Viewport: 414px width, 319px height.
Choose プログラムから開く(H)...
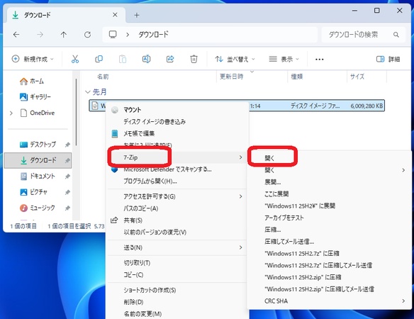pos(177,181)
